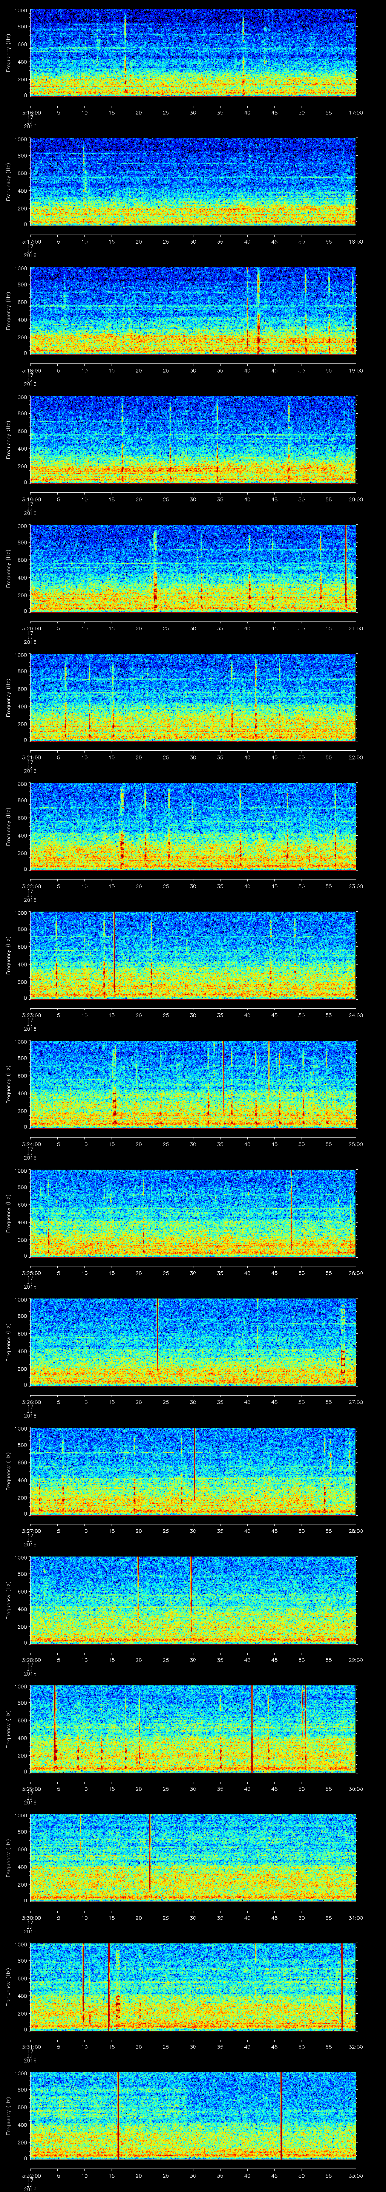
Task: Select the 30:00 end time label
Action: point(355,1789)
